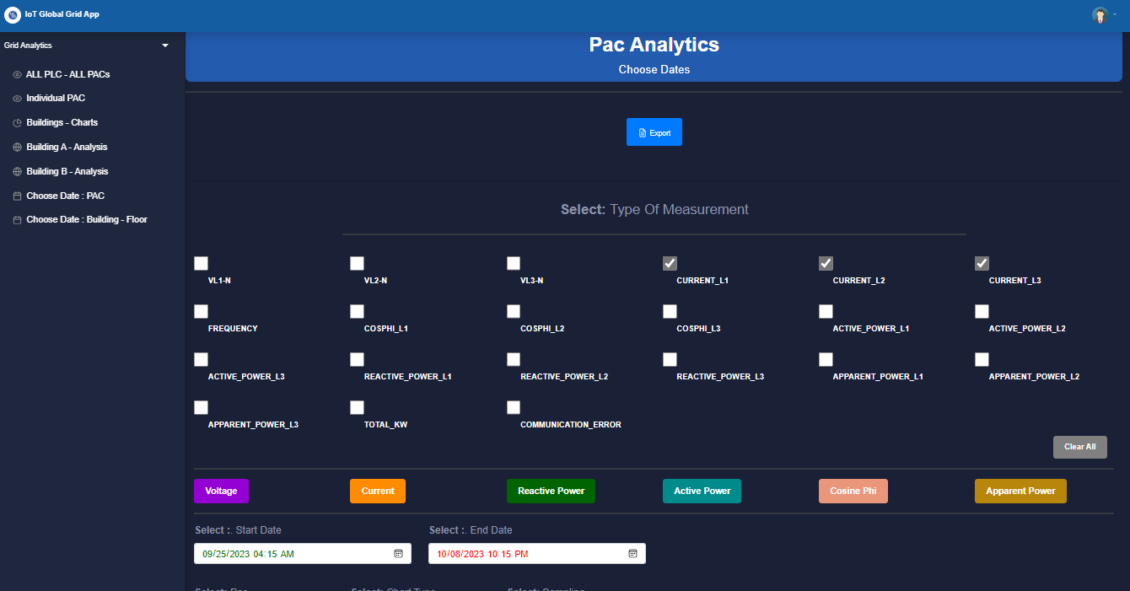Screen dimensions: 1130x591
Task: Click the Pac Analytics heading
Action: click(x=654, y=45)
